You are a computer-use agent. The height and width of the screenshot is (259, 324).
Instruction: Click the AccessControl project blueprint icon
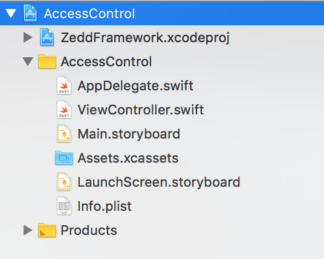(x=30, y=13)
